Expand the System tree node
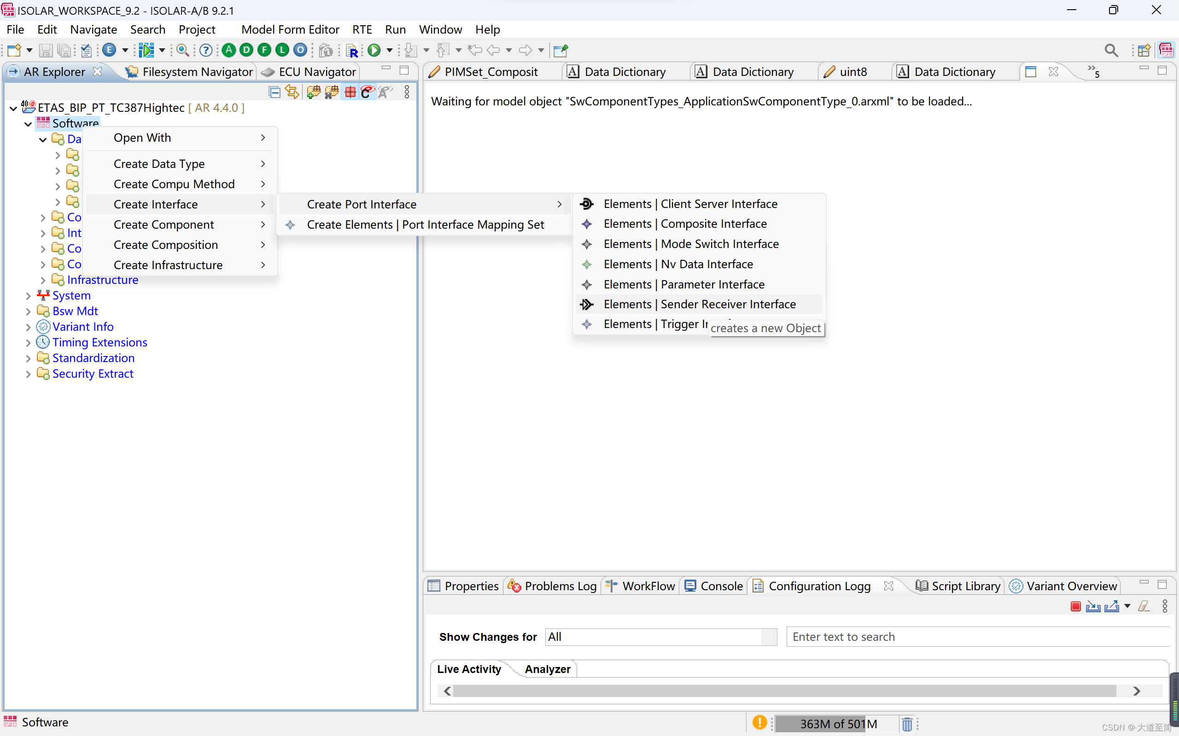This screenshot has width=1179, height=736. [x=28, y=295]
